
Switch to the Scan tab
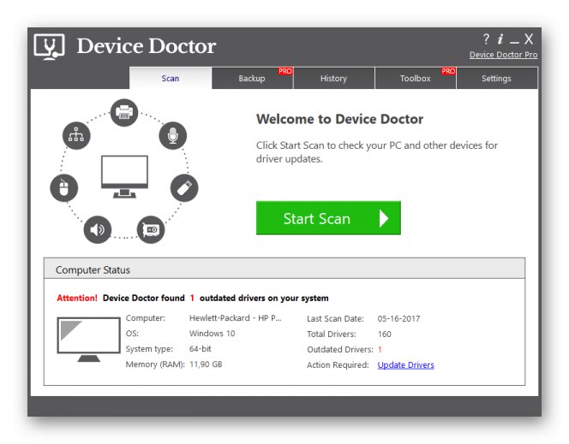(171, 78)
